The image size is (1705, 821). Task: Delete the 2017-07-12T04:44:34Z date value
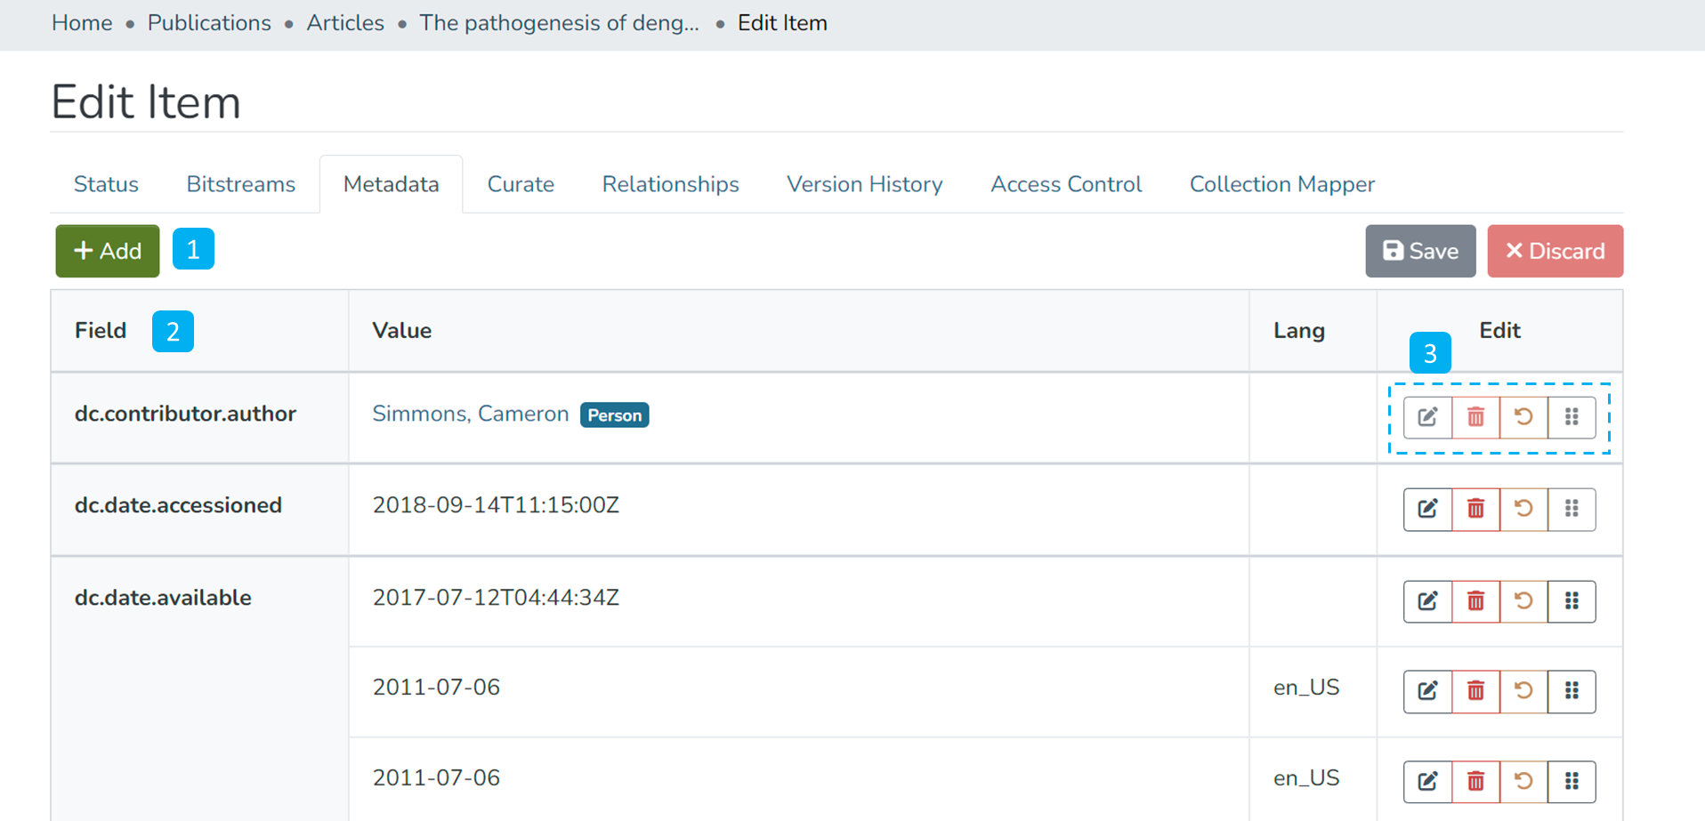[1475, 601]
